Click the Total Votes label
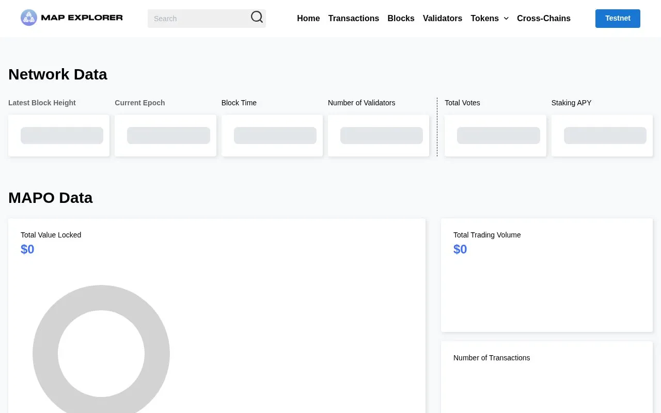 [x=462, y=103]
